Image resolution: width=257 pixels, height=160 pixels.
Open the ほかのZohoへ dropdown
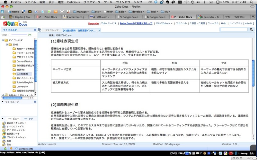pos(164,23)
